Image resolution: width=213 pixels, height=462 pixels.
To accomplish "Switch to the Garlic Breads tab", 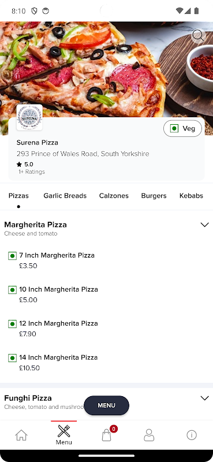I will pyautogui.click(x=65, y=196).
